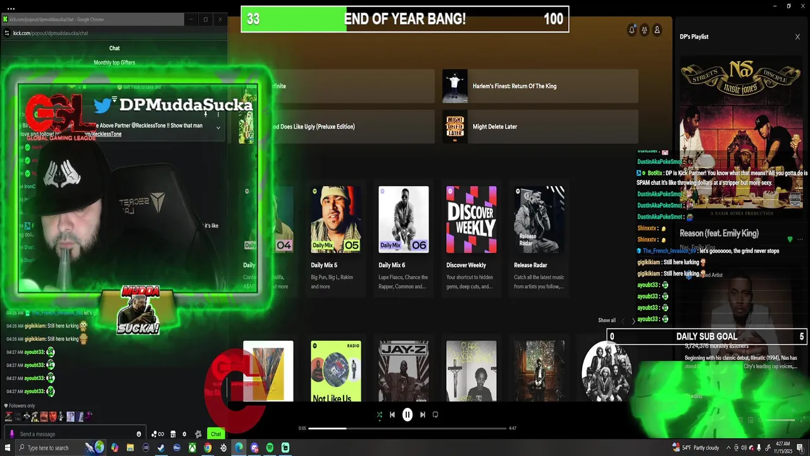Open Not Like Us radio cover
This screenshot has height=456, width=810.
[x=336, y=371]
